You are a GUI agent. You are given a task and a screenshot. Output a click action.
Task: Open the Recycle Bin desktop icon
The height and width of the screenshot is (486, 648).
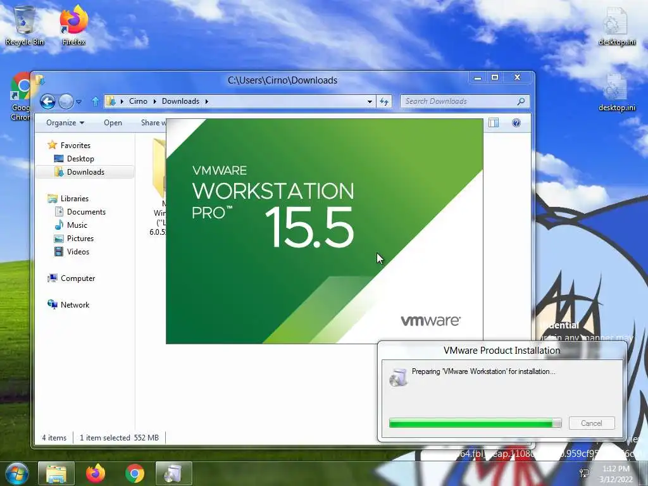pyautogui.click(x=25, y=25)
